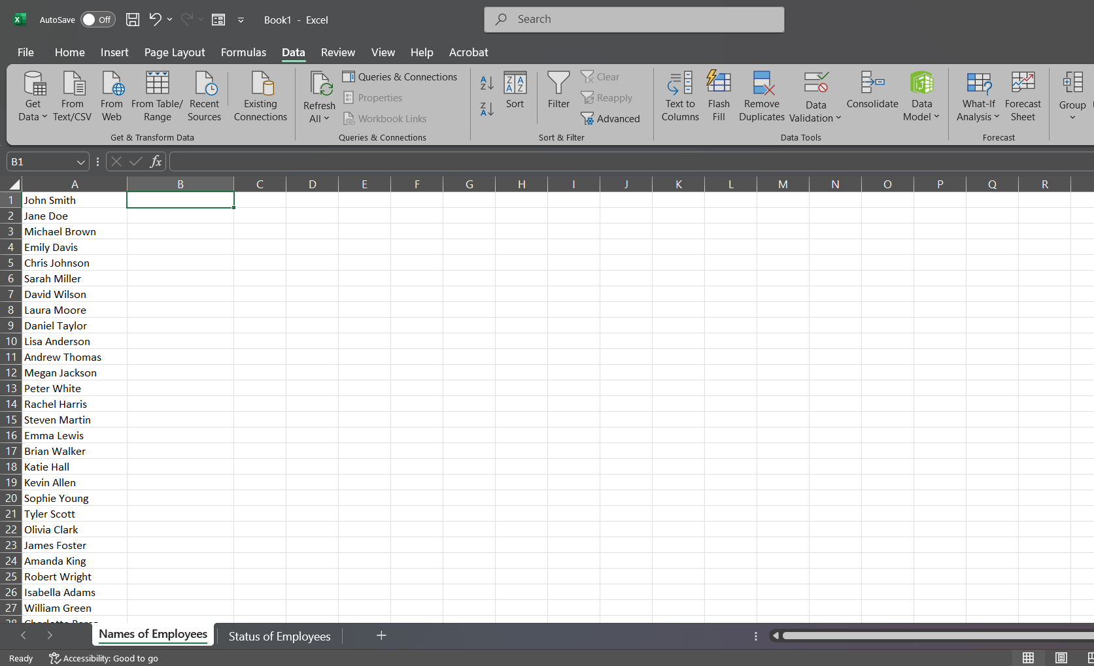This screenshot has height=666, width=1094.
Task: Click Queries & Connections button
Action: [x=400, y=77]
